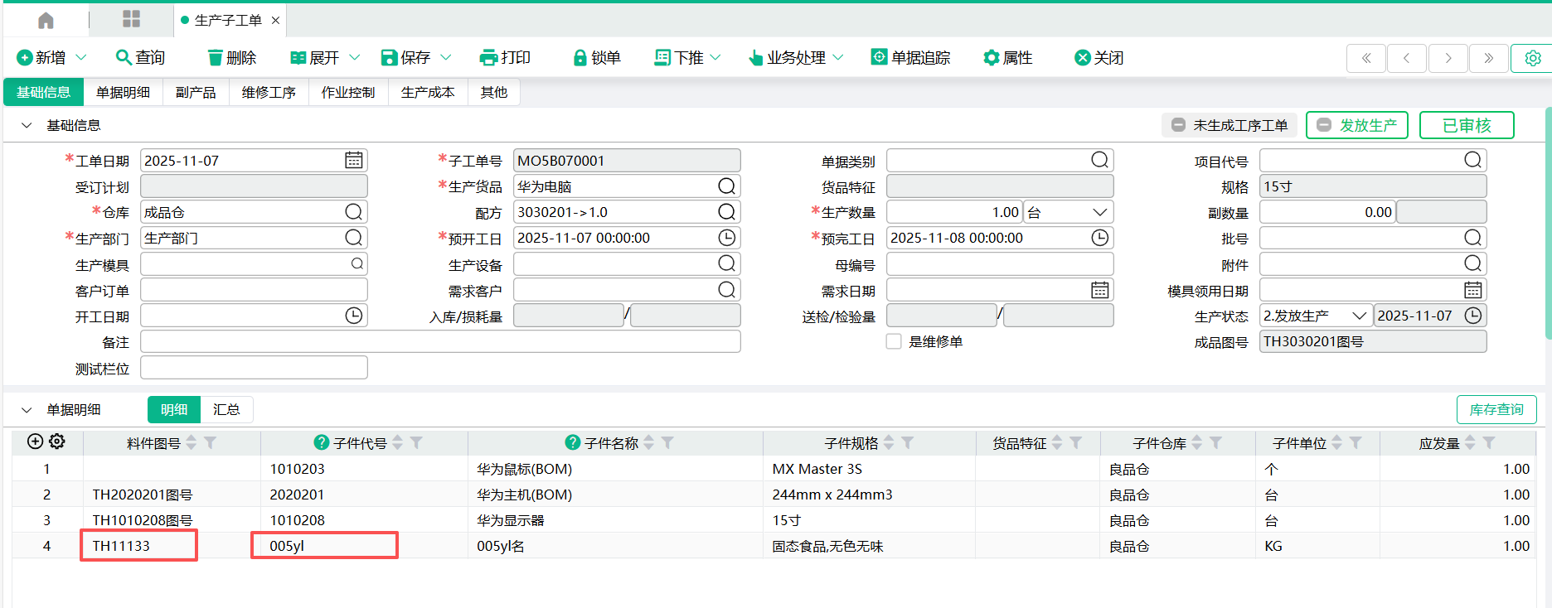This screenshot has width=1552, height=608.
Task: Expand the production status dropdown
Action: [1359, 316]
